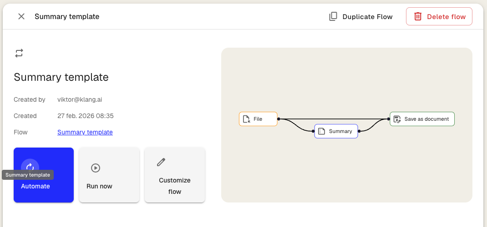Close the Summary template dialog
The width and height of the screenshot is (487, 227).
(21, 16)
